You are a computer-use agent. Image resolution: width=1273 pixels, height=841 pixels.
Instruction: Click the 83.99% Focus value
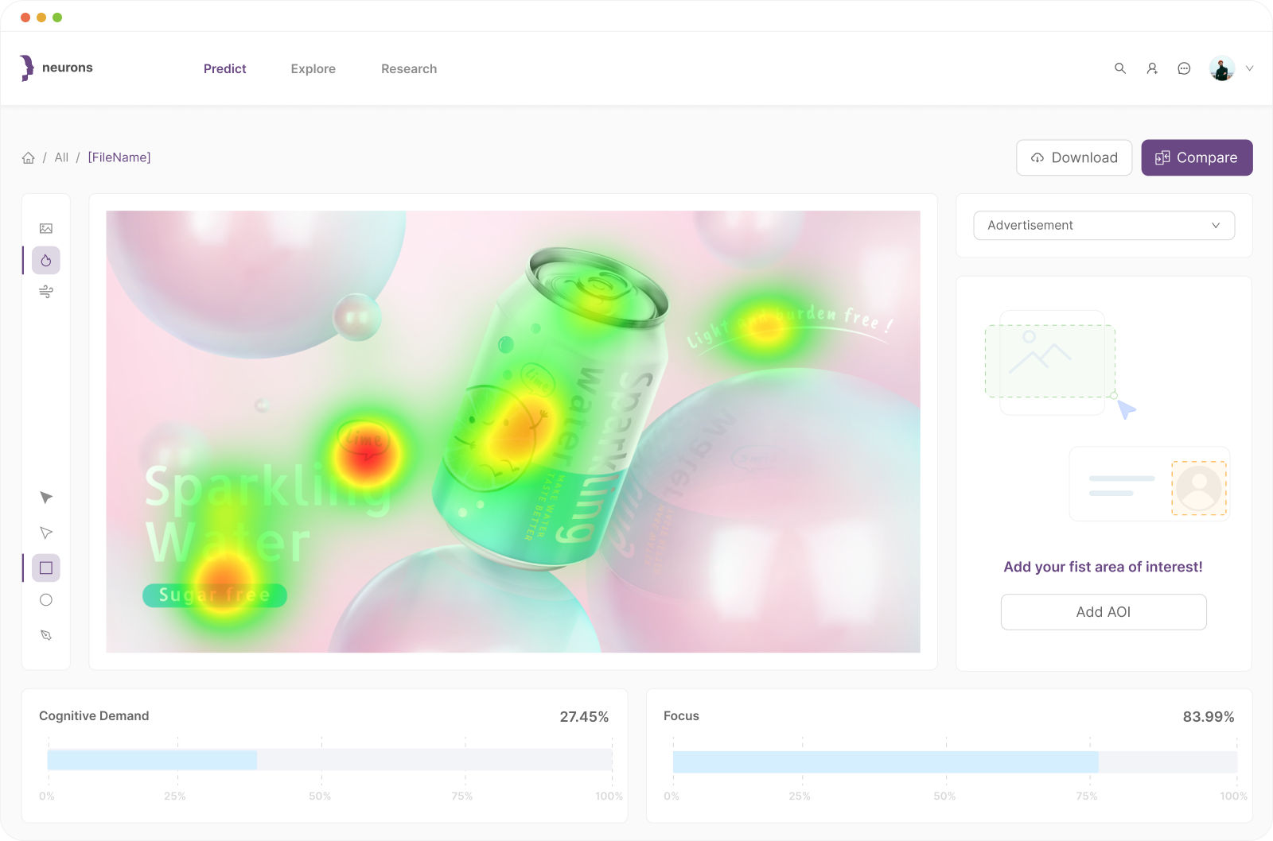click(x=1209, y=717)
